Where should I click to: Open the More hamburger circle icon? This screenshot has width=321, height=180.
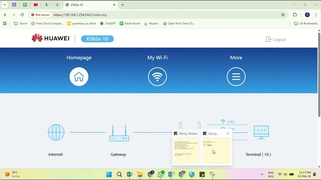tap(236, 76)
